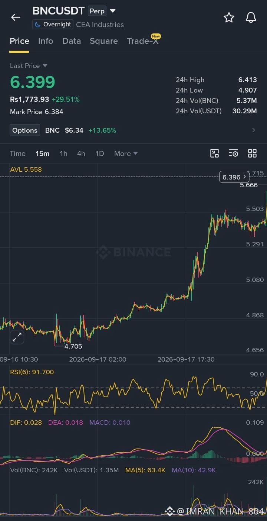The image size is (267, 521).
Task: Expand the BNCUSDT pair selector arrow
Action: pos(113,11)
